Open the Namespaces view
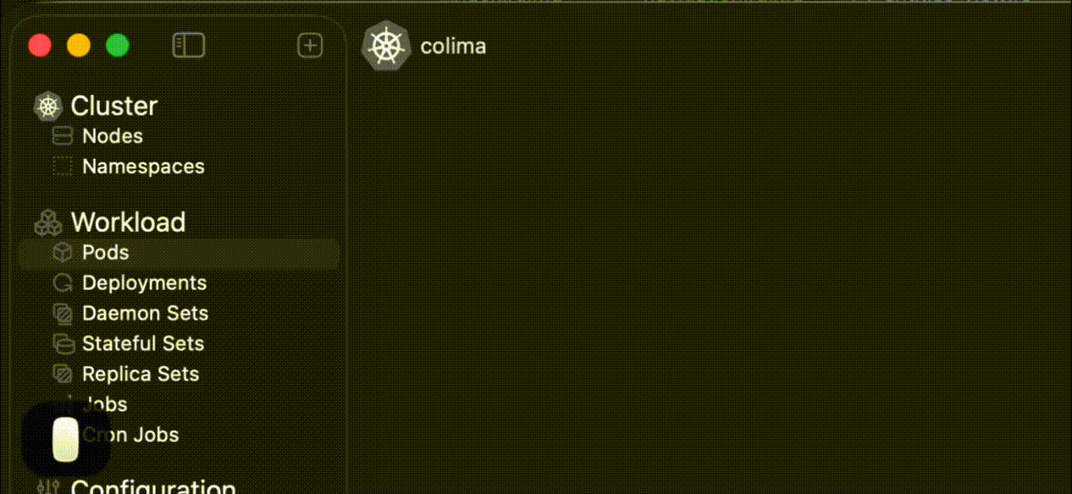1072x494 pixels. pos(143,167)
